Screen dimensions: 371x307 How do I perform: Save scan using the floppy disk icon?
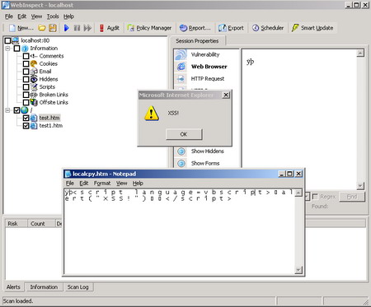click(53, 28)
